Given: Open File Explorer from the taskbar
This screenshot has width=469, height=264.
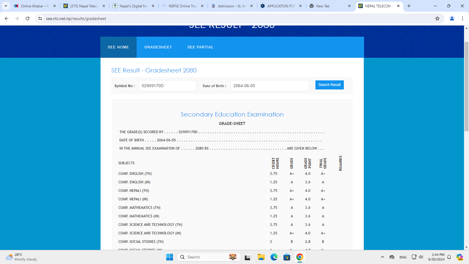Looking at the screenshot, I should 261,257.
